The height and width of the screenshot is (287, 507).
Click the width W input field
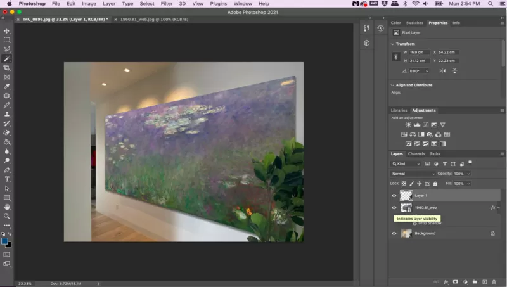coord(420,52)
